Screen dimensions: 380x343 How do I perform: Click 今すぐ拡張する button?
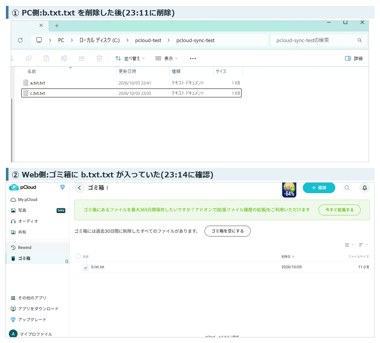point(339,210)
